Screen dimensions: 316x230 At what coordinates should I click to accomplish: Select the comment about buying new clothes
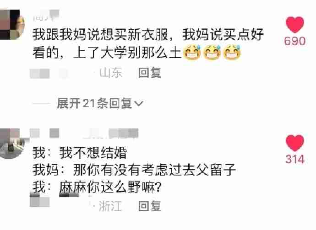[x=148, y=43]
